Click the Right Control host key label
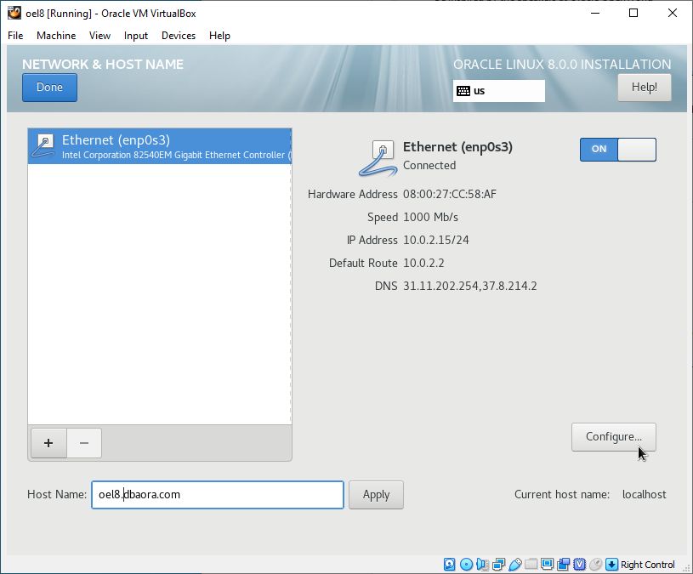The image size is (693, 574). [647, 565]
